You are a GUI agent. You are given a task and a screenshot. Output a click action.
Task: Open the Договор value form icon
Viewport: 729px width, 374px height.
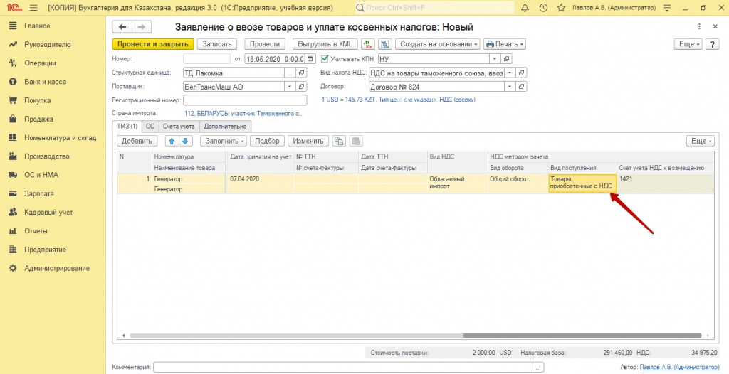coord(522,87)
